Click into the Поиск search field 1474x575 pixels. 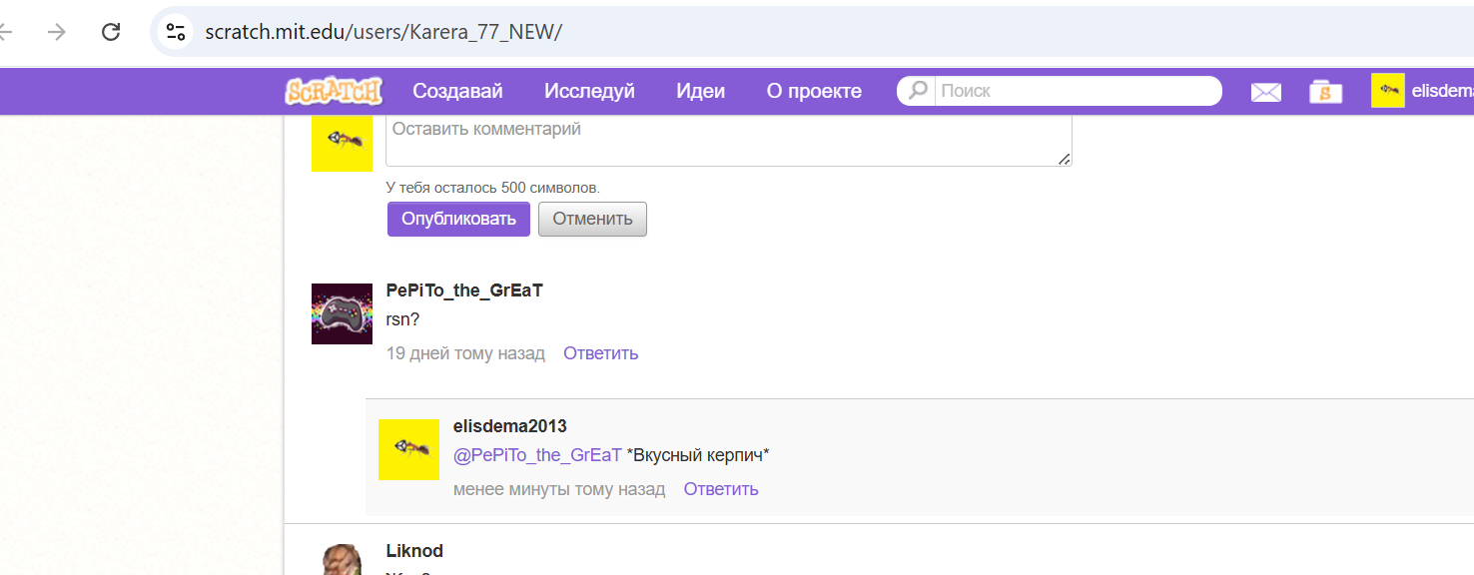(x=1077, y=91)
